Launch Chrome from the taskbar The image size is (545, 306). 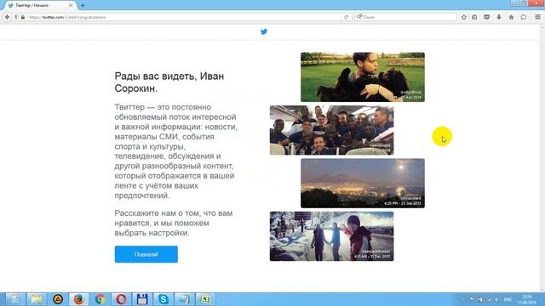(100, 299)
